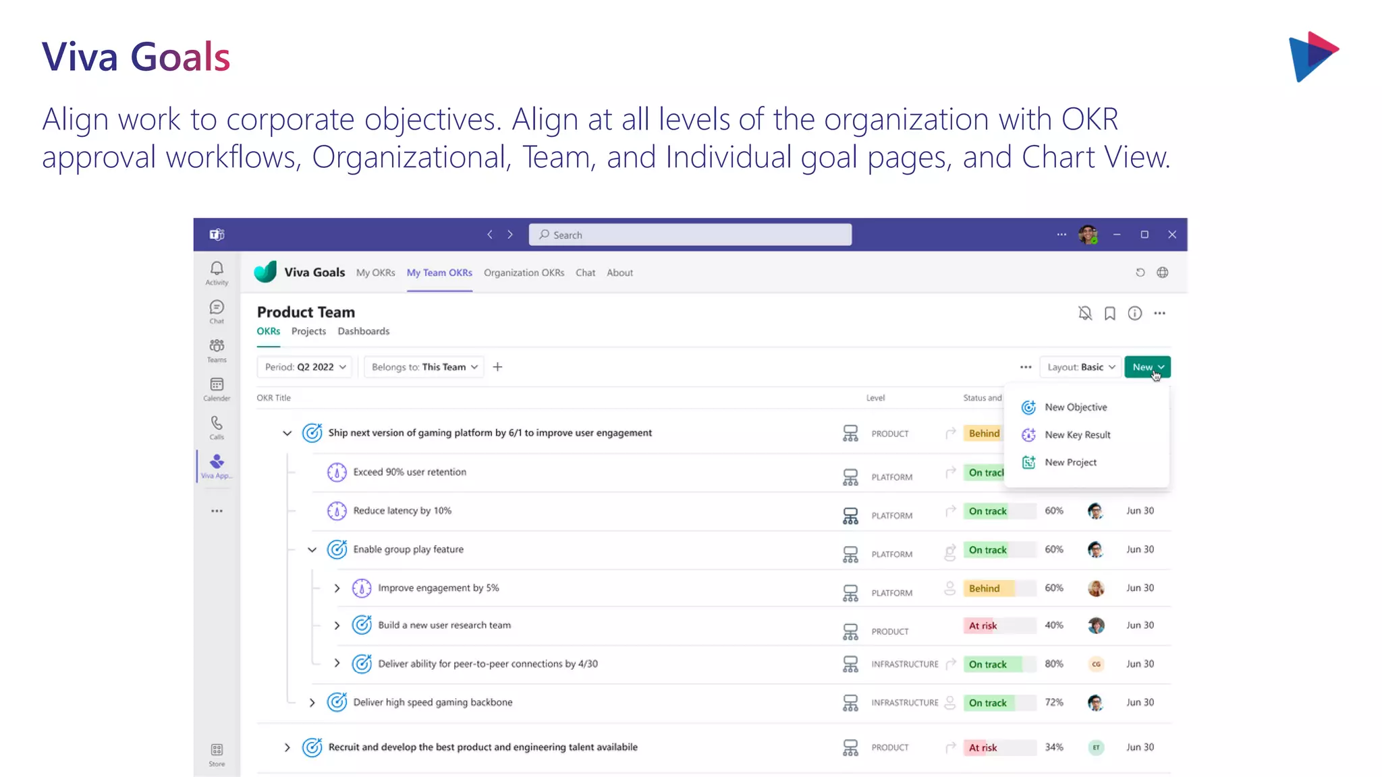Open Belongs to This Team dropdown

coord(424,367)
